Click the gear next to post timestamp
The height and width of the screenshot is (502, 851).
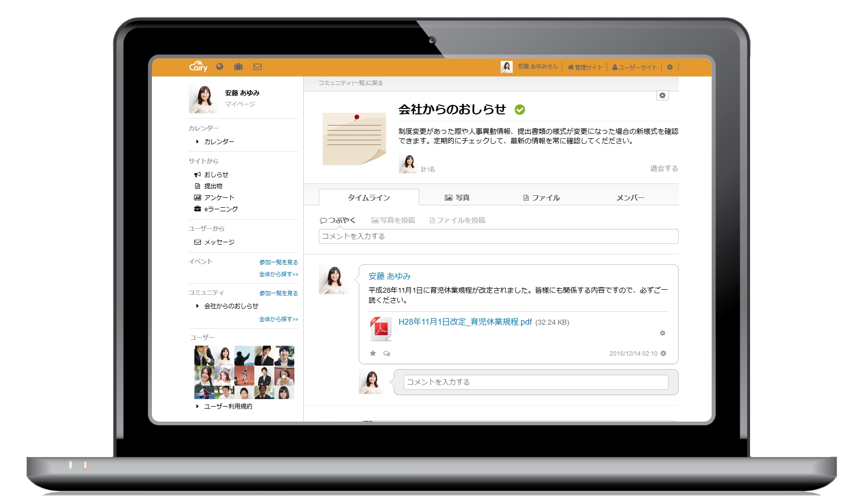664,353
